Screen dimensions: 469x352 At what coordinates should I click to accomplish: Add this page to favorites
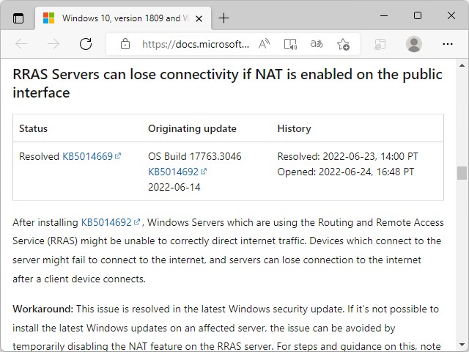[x=343, y=44]
